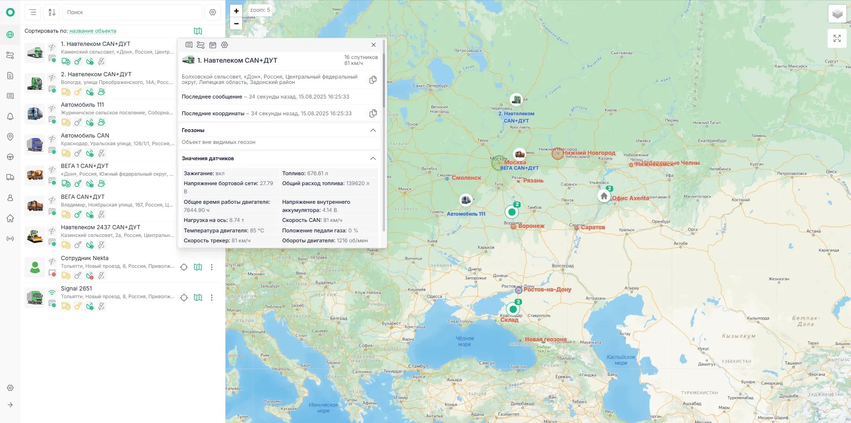Copy object address in info popup

[x=373, y=80]
